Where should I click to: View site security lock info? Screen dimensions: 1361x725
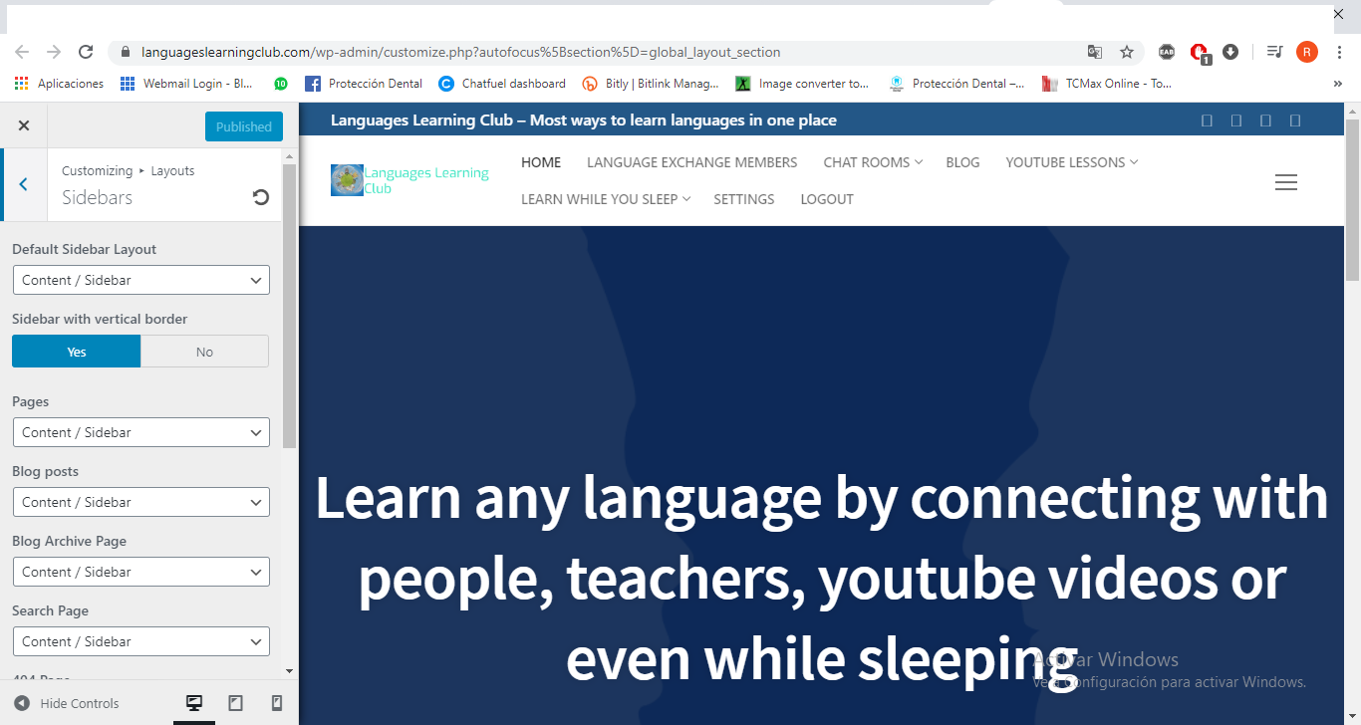pyautogui.click(x=126, y=52)
